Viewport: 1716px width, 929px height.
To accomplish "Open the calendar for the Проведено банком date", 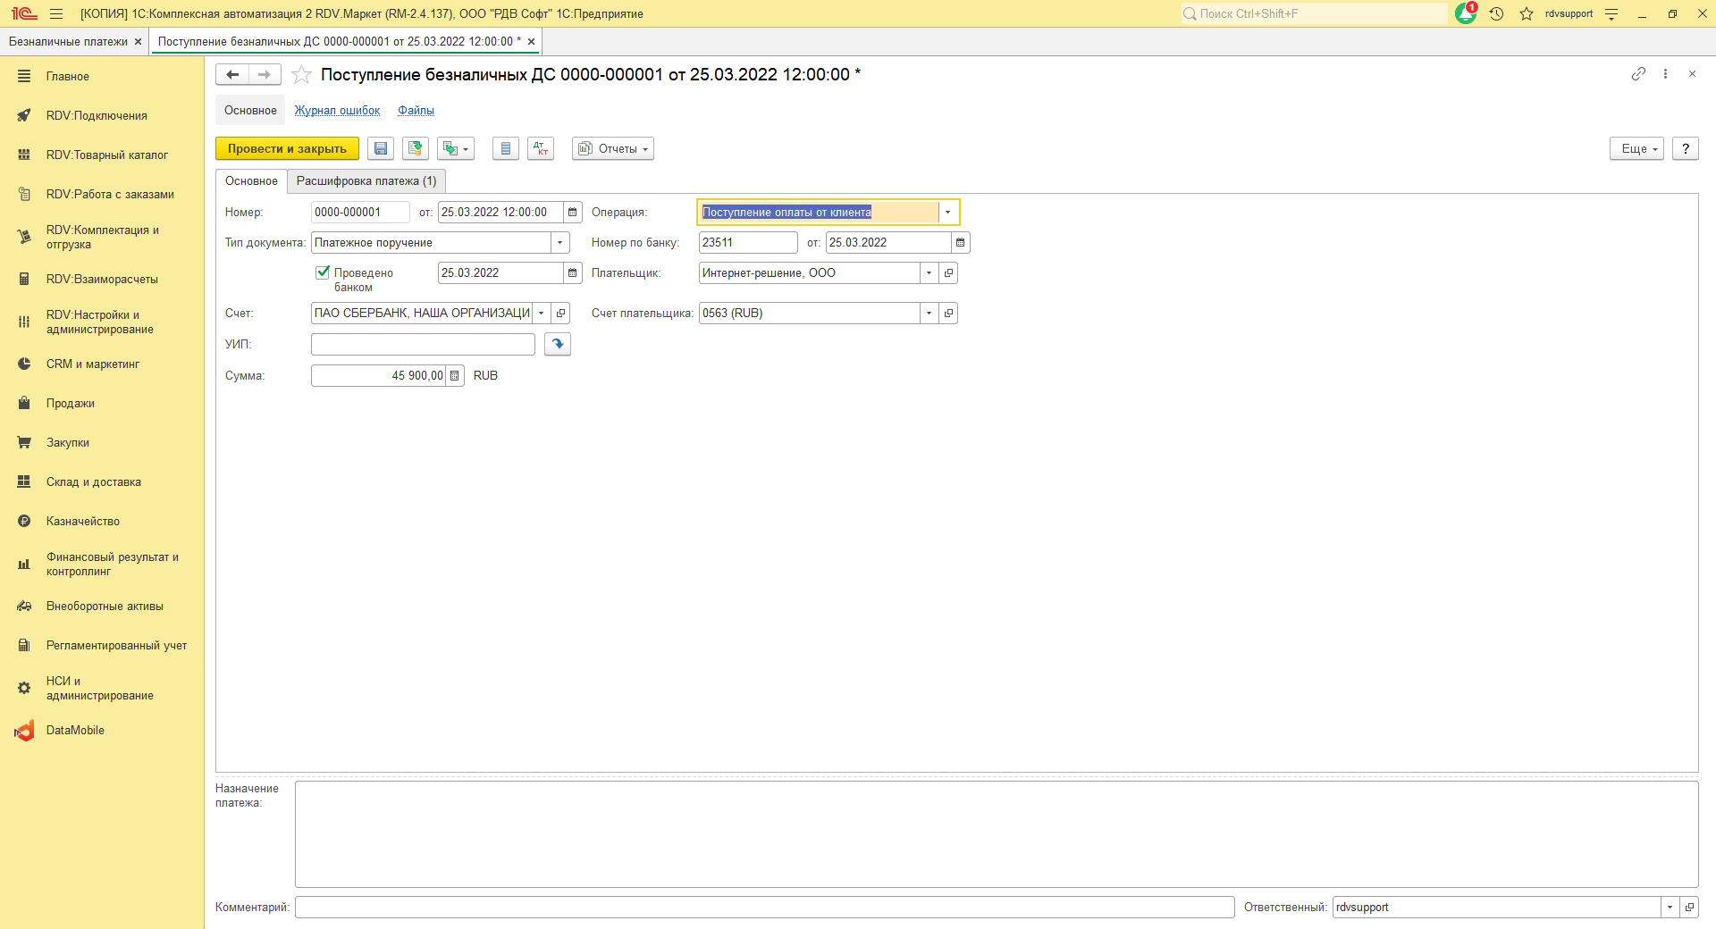I will point(573,273).
